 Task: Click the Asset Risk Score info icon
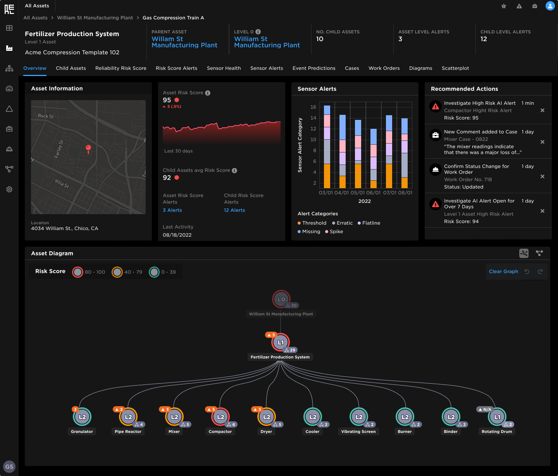(x=208, y=93)
